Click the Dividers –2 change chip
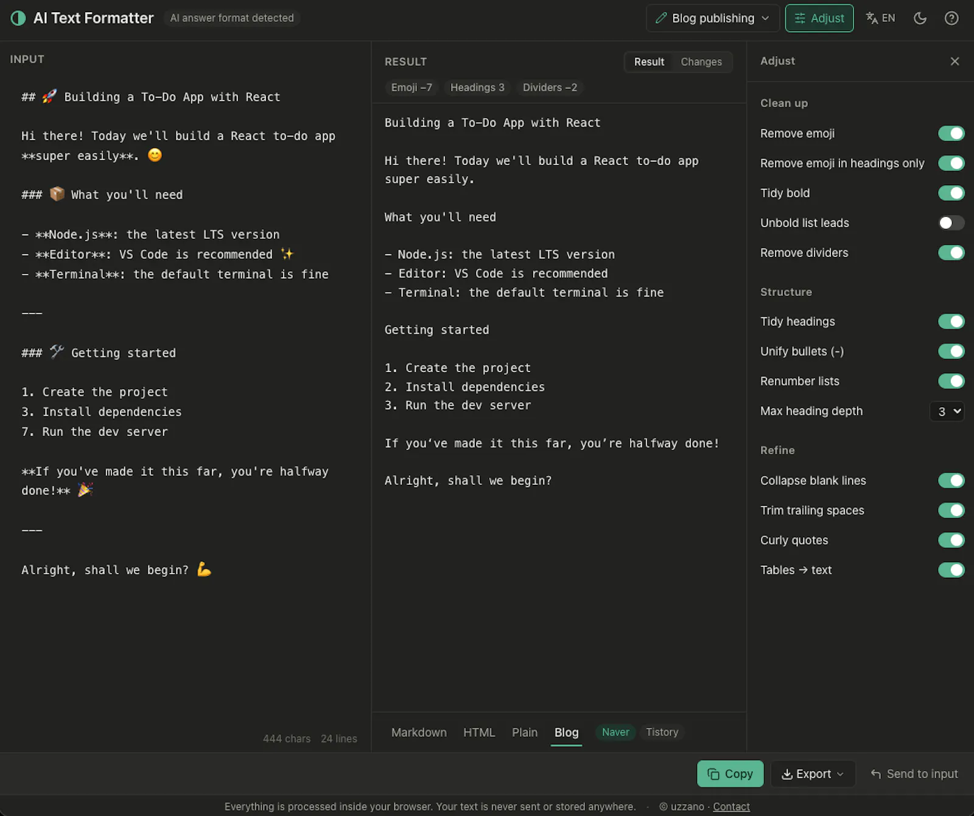 tap(550, 88)
